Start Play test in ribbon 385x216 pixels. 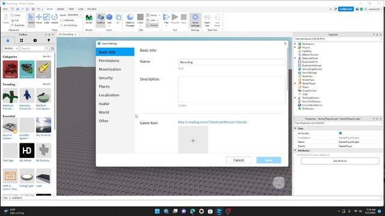166,19
